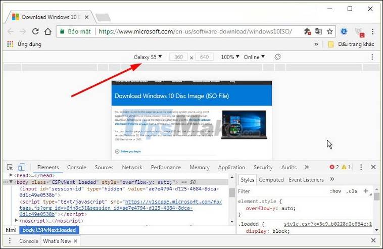
Task: Click the translate page icon
Action: point(318,31)
